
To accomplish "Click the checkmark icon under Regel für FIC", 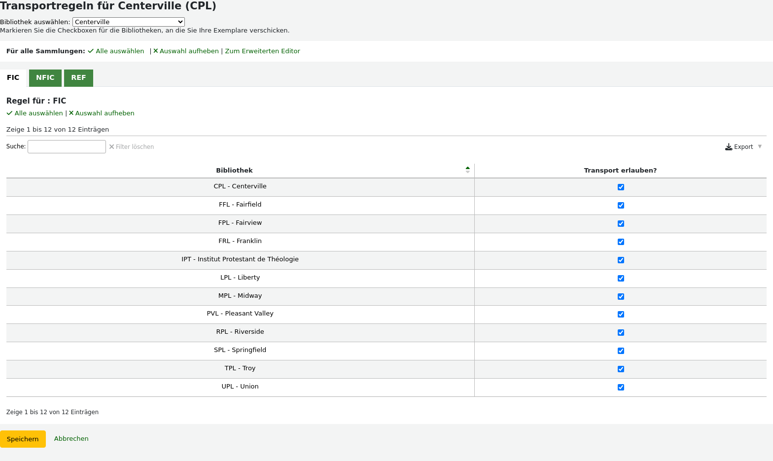I will tap(9, 113).
